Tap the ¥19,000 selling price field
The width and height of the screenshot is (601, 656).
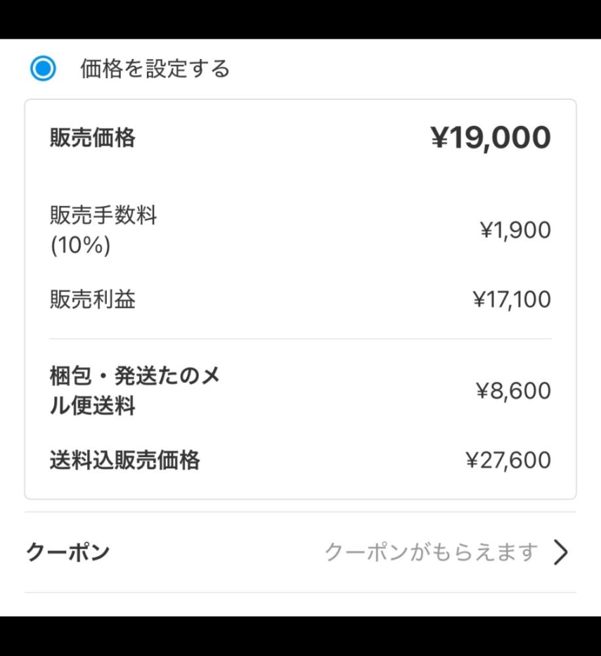(x=491, y=137)
